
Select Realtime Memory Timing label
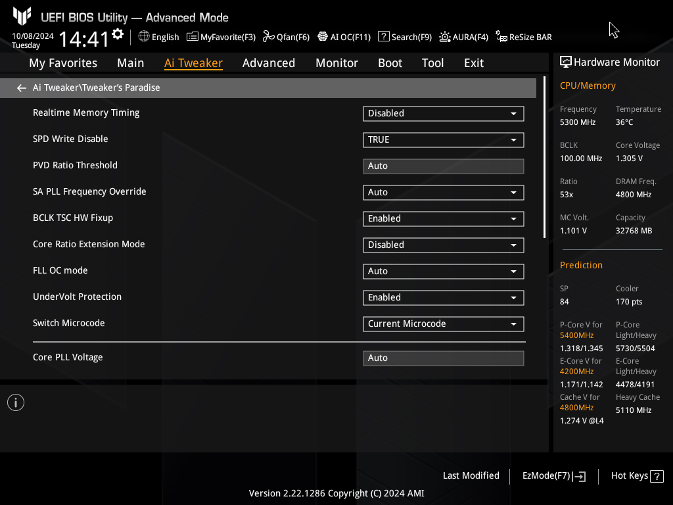point(86,113)
